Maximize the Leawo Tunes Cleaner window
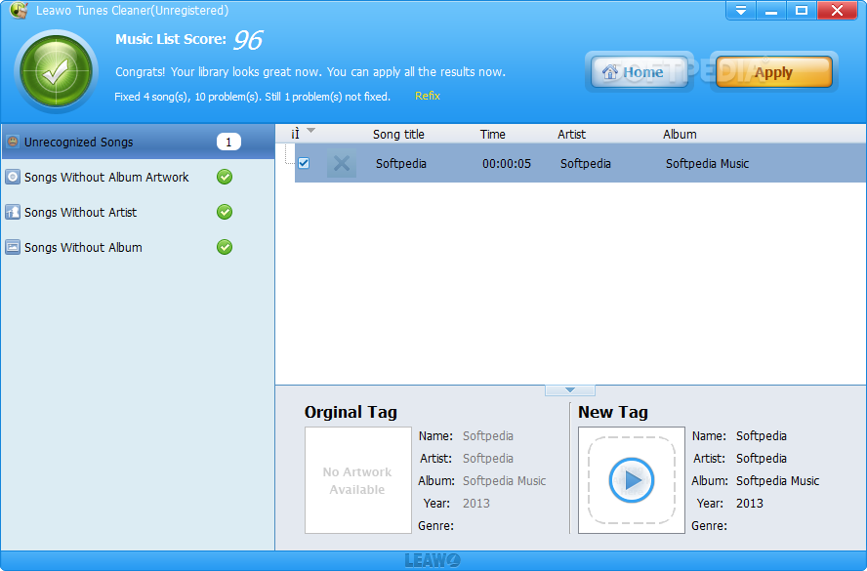 coord(802,11)
